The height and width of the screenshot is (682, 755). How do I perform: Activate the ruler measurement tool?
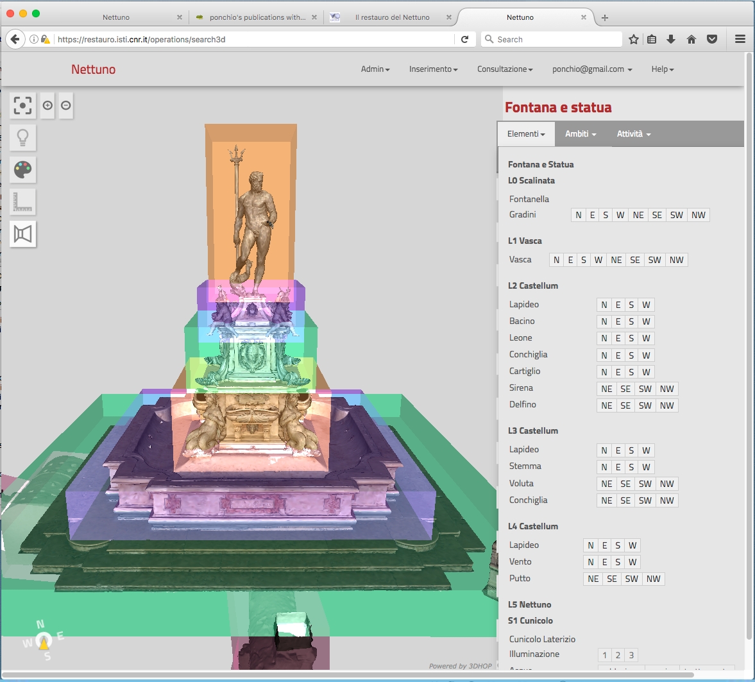[x=22, y=202]
